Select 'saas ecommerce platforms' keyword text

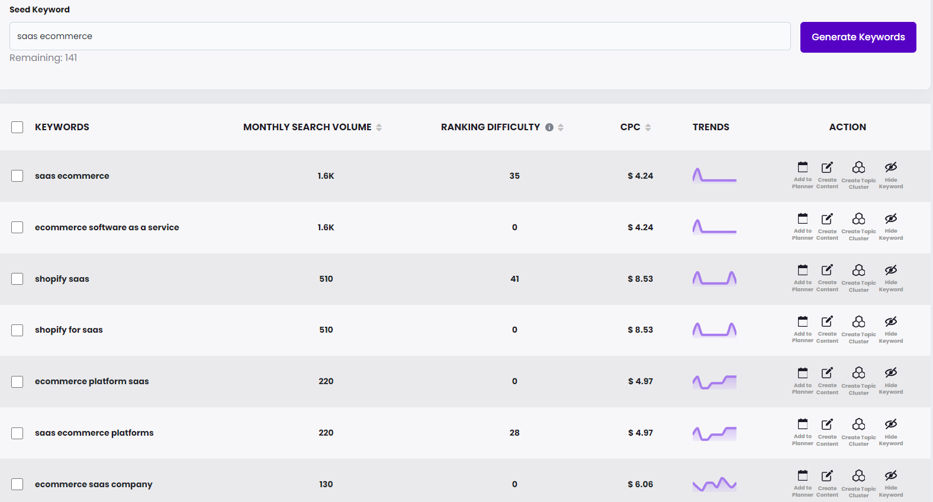pyautogui.click(x=94, y=433)
